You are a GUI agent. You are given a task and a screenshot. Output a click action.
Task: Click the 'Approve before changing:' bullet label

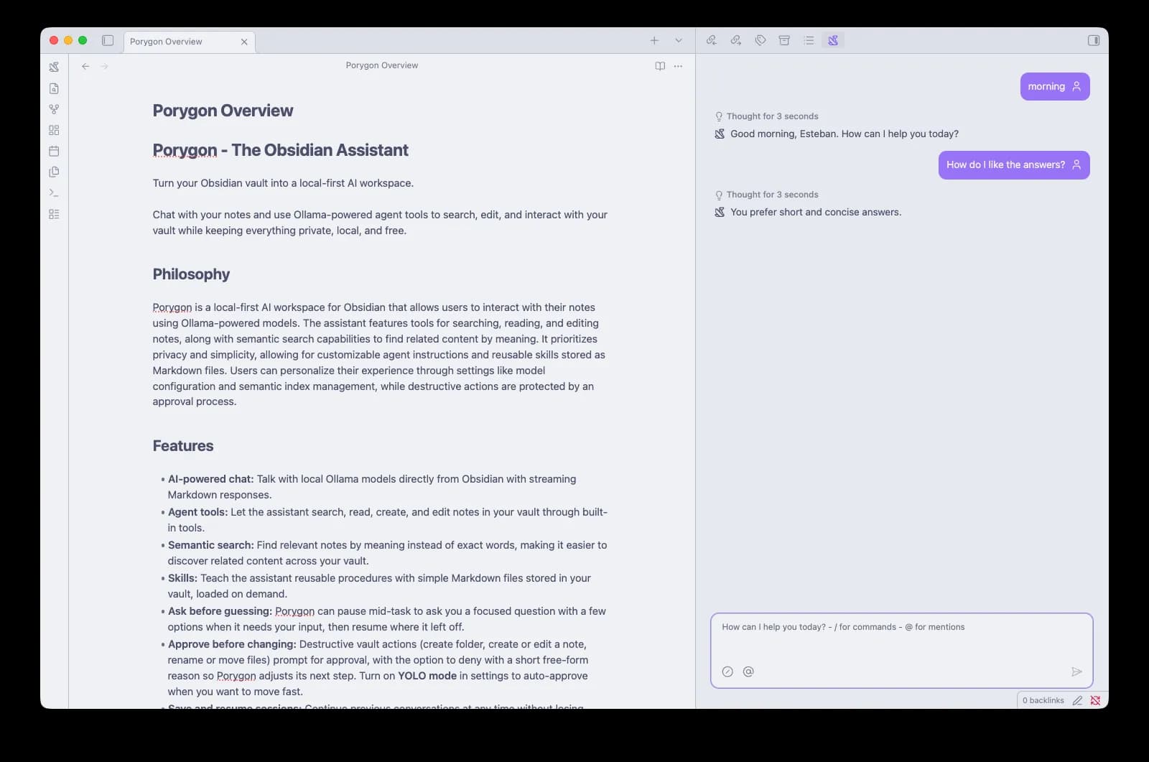pyautogui.click(x=232, y=644)
